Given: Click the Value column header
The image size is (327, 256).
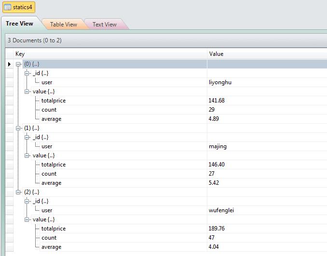Looking at the screenshot, I should coord(267,54).
